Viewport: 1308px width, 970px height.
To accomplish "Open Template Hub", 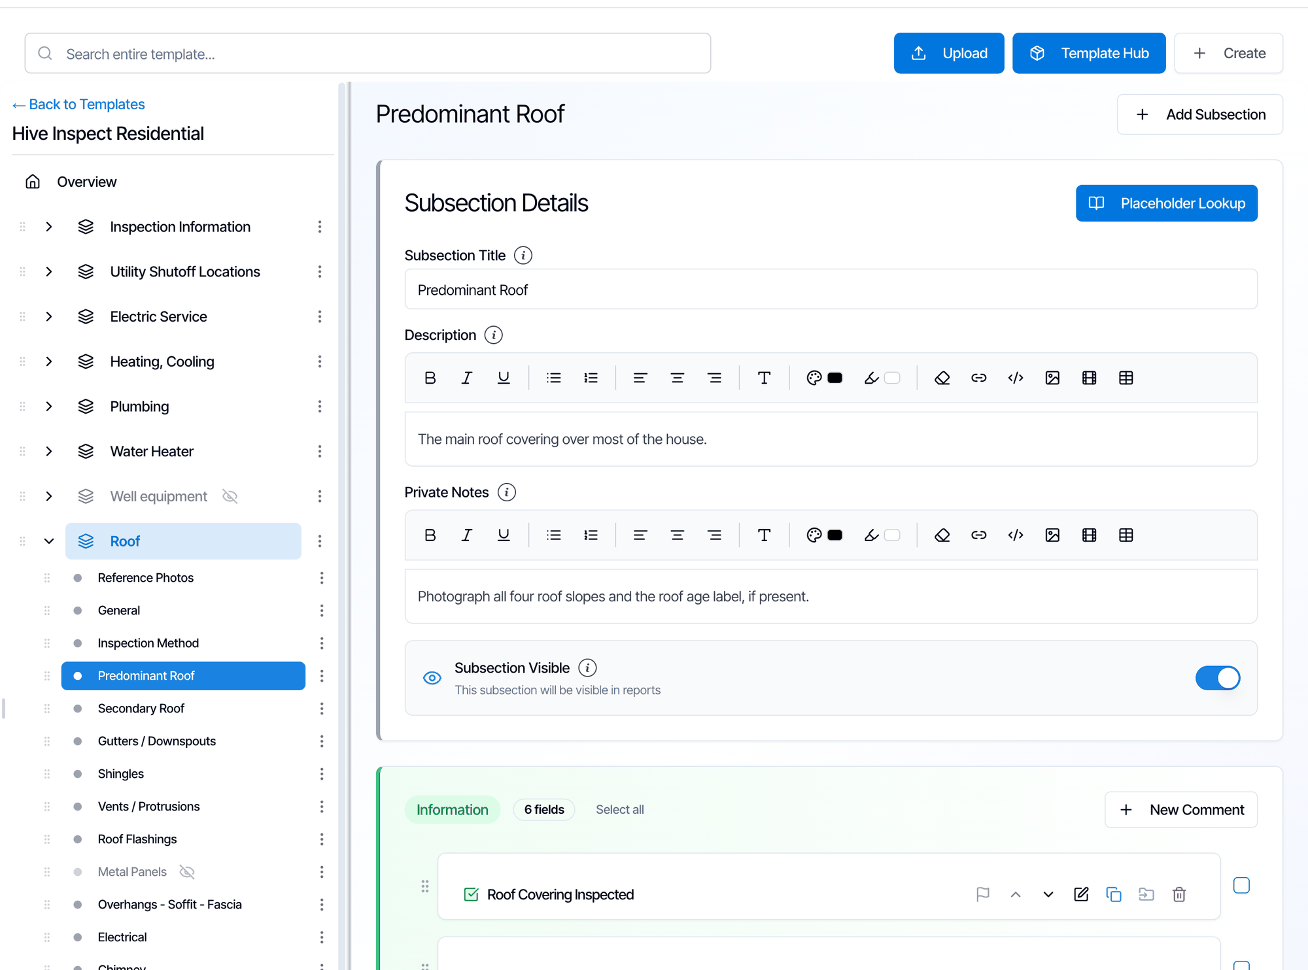I will (1089, 53).
